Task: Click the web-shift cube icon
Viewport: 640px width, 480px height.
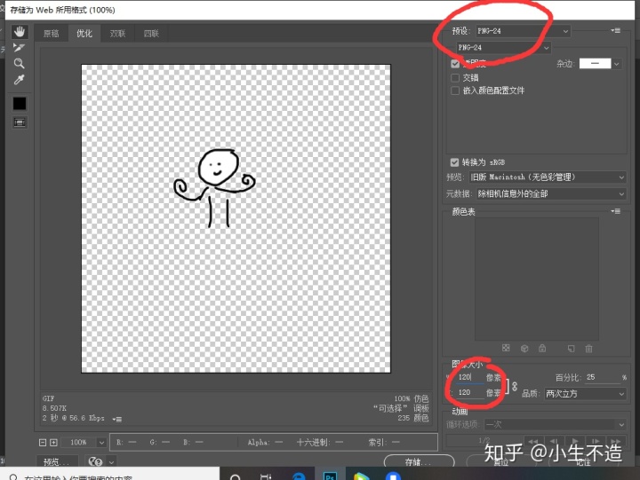Action: pos(524,349)
